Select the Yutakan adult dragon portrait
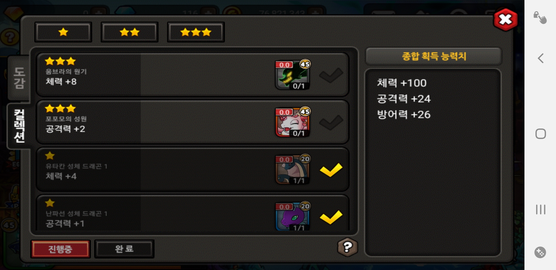 point(293,170)
